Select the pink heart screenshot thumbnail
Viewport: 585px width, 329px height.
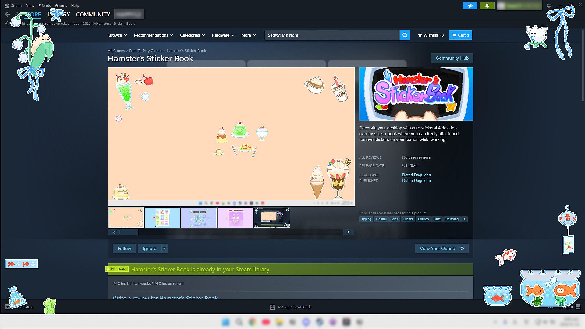point(235,218)
